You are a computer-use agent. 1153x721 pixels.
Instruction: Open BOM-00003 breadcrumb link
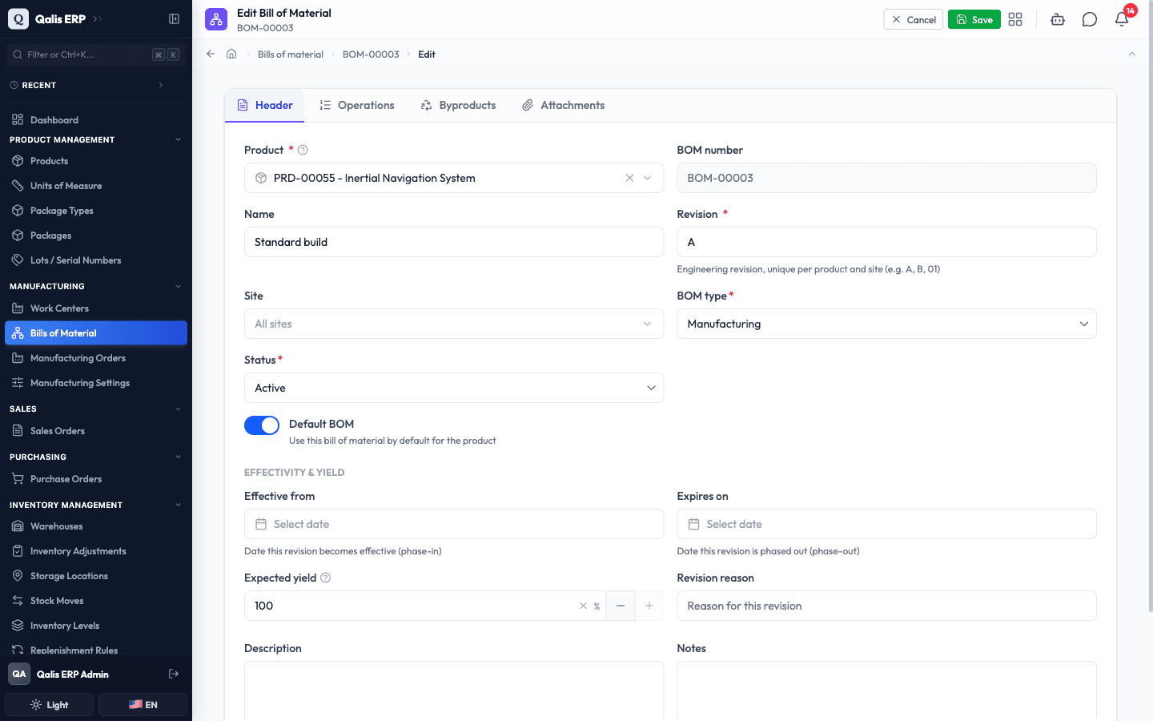(x=371, y=54)
